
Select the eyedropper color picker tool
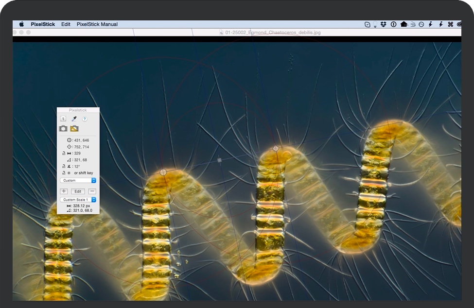coord(74,119)
